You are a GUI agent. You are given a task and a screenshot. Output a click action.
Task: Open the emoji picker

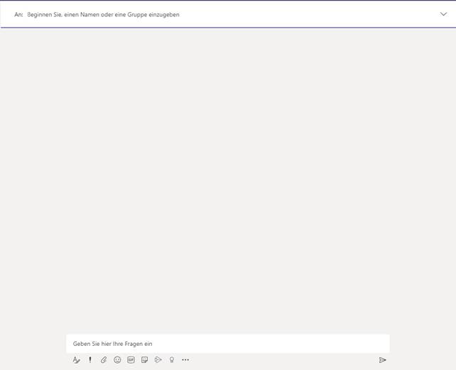click(x=117, y=360)
